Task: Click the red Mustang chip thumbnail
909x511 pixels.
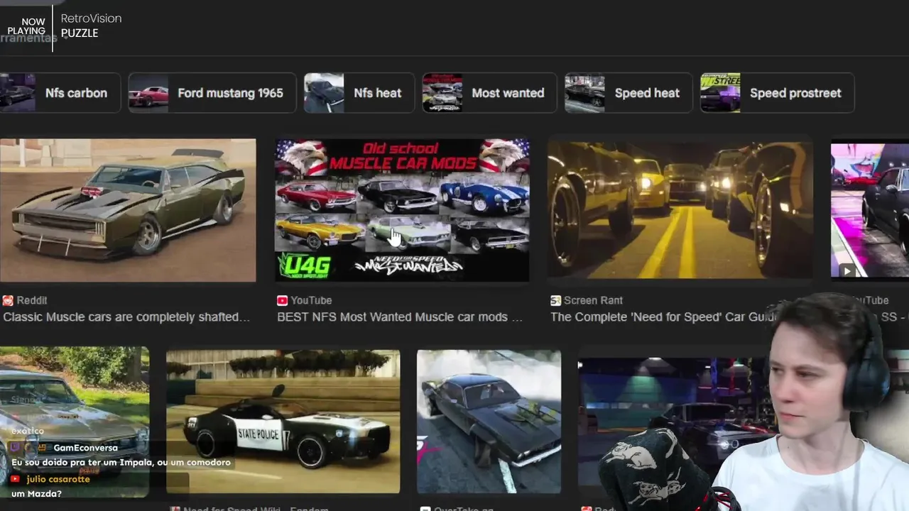Action: coord(148,93)
